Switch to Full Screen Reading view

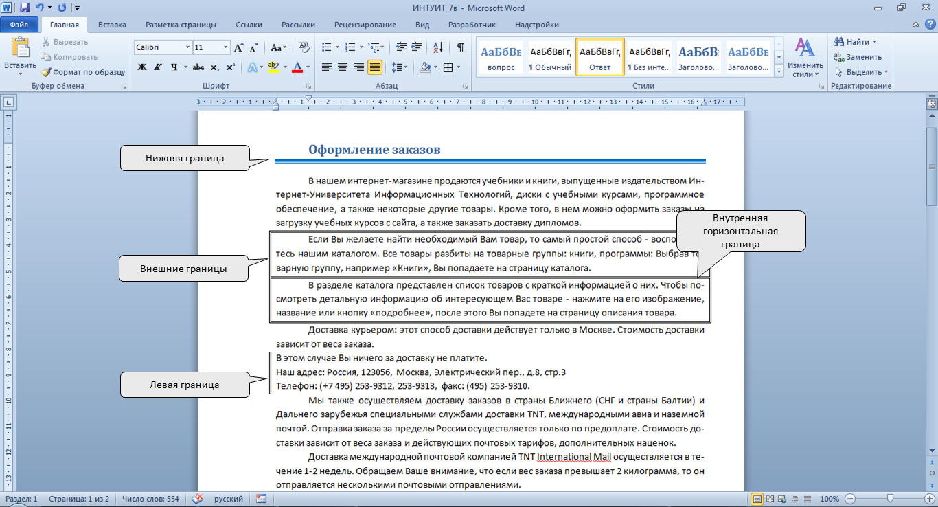(770, 499)
